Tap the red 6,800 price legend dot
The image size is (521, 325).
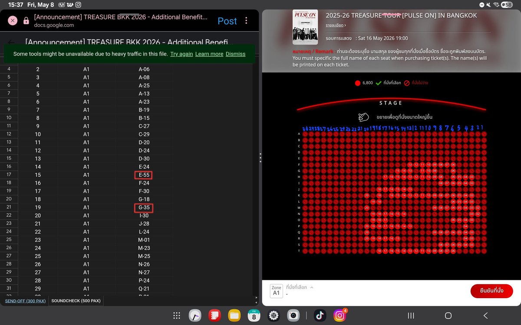click(357, 83)
